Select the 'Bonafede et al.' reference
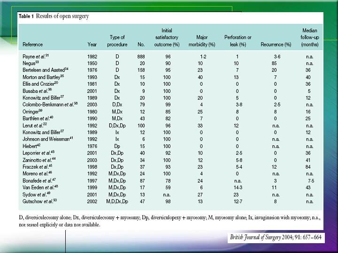The width and height of the screenshot is (338, 253). pyautogui.click(x=39, y=180)
